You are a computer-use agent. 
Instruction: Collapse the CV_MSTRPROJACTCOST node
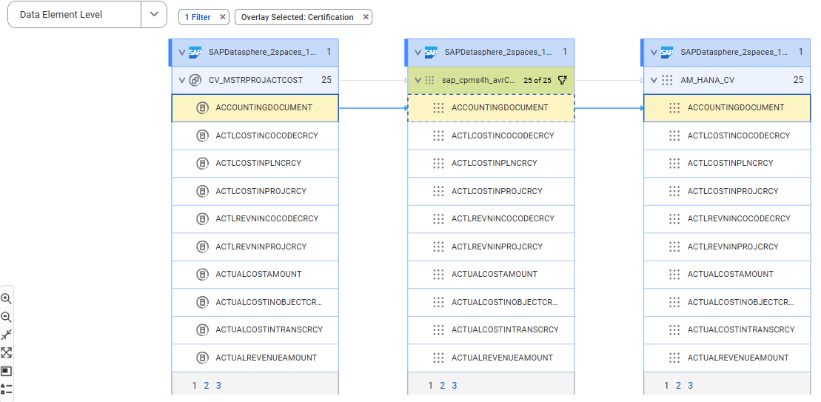point(181,81)
